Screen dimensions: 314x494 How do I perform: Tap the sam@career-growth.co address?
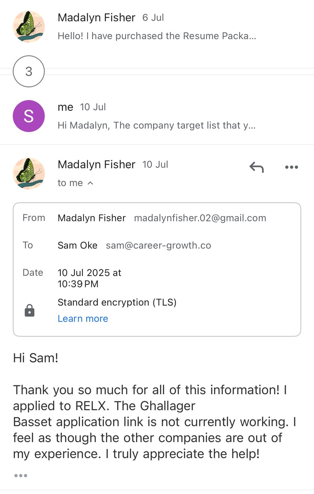(158, 245)
